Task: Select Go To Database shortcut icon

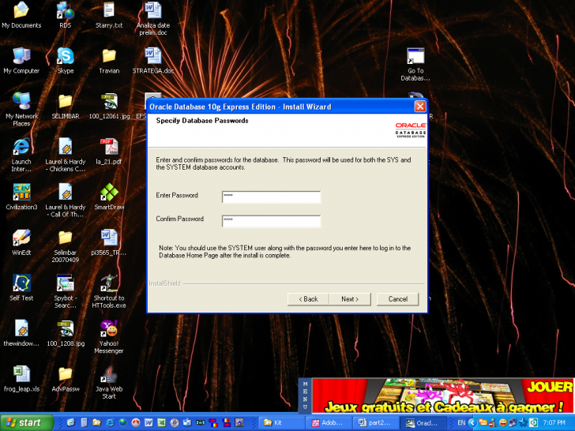Action: (x=415, y=65)
